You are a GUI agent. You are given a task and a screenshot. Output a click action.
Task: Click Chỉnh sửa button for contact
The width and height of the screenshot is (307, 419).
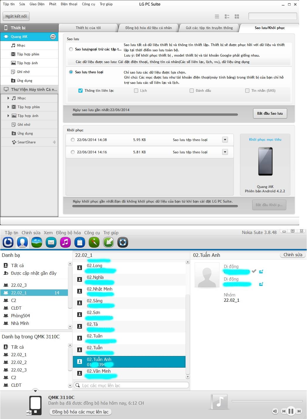point(293,255)
